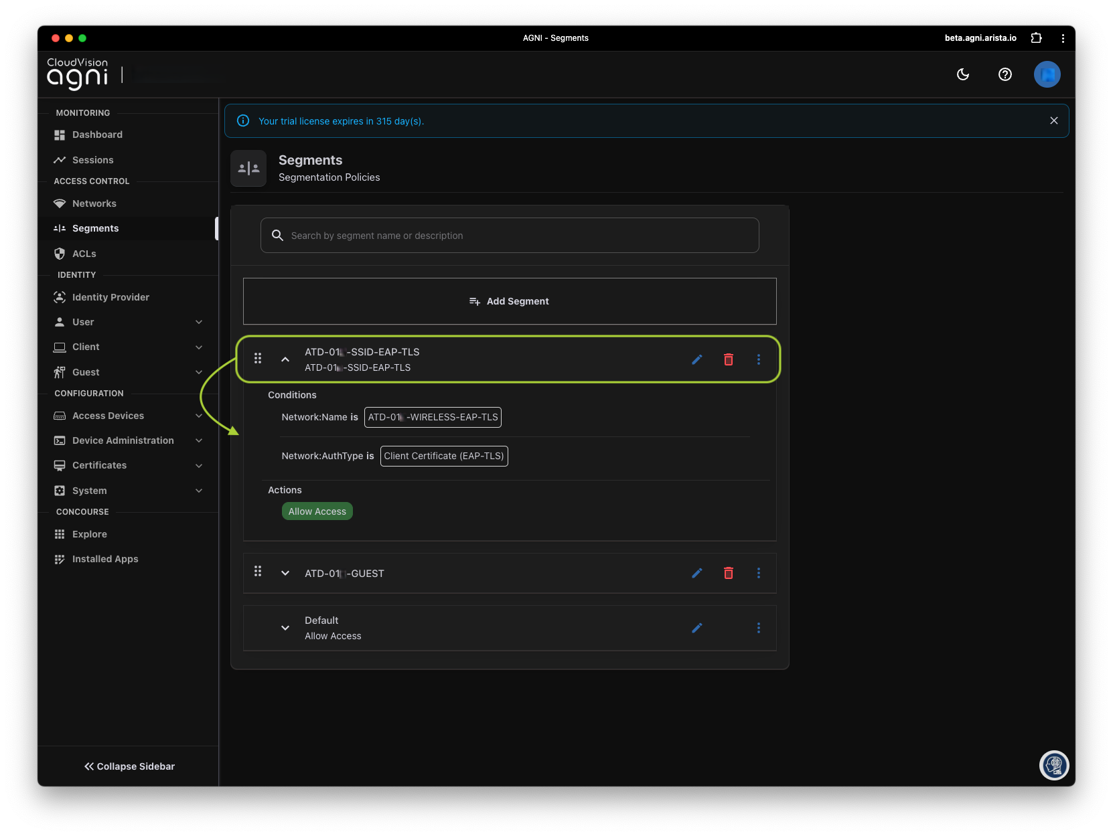
Task: Click the Add Segment button
Action: [510, 301]
